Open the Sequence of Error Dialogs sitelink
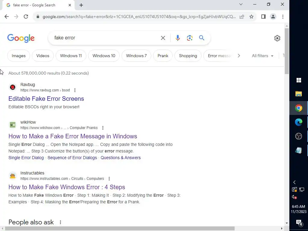 click(72, 158)
